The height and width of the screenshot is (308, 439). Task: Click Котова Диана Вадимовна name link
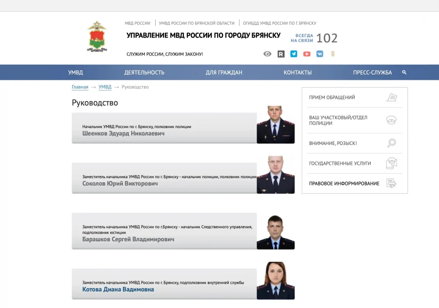pyautogui.click(x=118, y=290)
